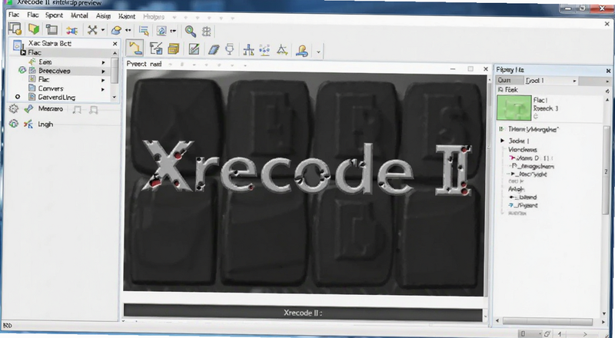This screenshot has height=338, width=615.
Task: Click the Xrecode II caption bar
Action: 303,313
